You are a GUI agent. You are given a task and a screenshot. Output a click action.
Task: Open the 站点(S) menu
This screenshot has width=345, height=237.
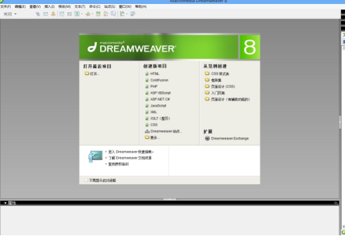click(109, 7)
